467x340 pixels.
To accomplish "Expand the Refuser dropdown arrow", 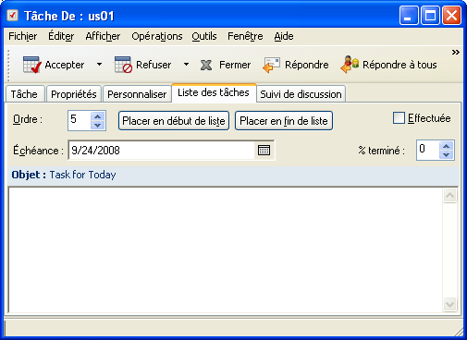I will pyautogui.click(x=186, y=65).
